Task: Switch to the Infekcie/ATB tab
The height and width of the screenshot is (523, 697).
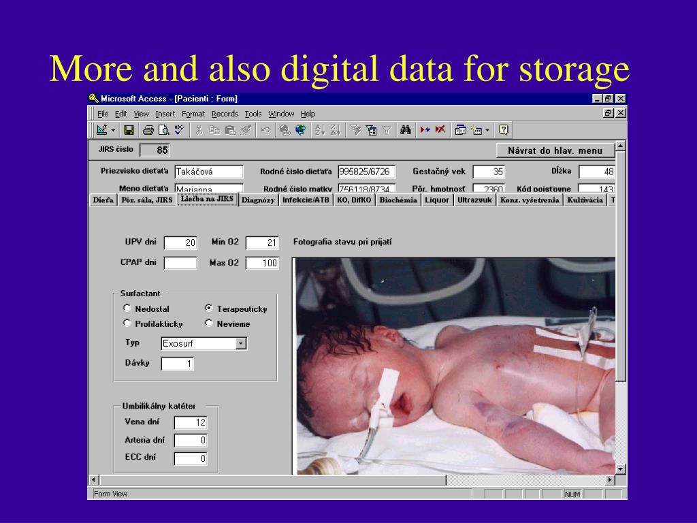Action: 306,200
